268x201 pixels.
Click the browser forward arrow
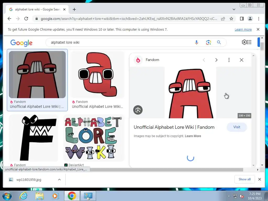(x=18, y=19)
